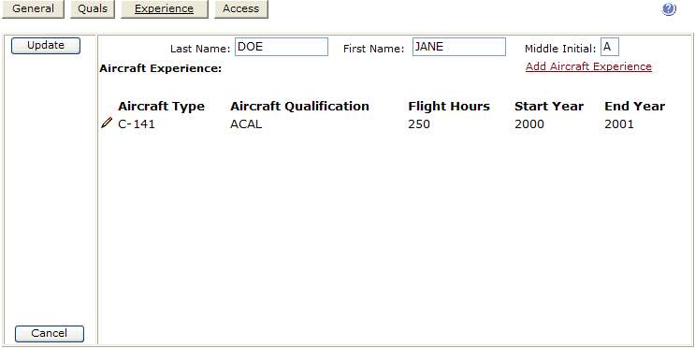This screenshot has width=695, height=348.
Task: Go to the Access tab
Action: [x=241, y=8]
